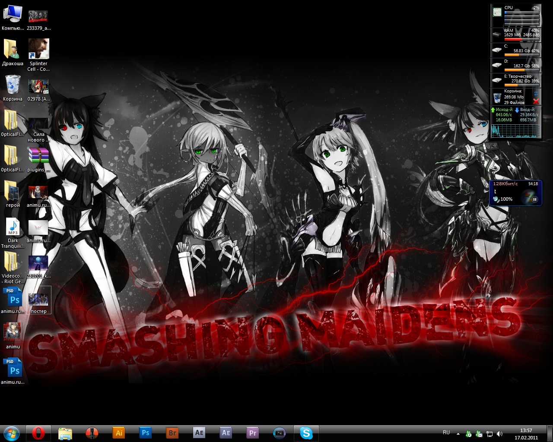
Task: Launch the dark media app beside Skype
Action: [279, 433]
